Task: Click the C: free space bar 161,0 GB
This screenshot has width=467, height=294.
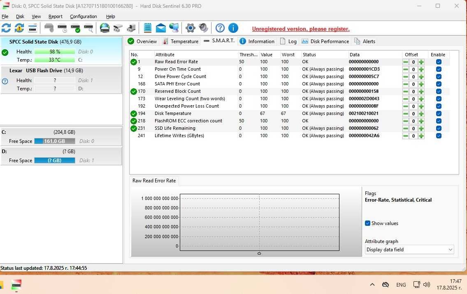Action: coord(54,141)
